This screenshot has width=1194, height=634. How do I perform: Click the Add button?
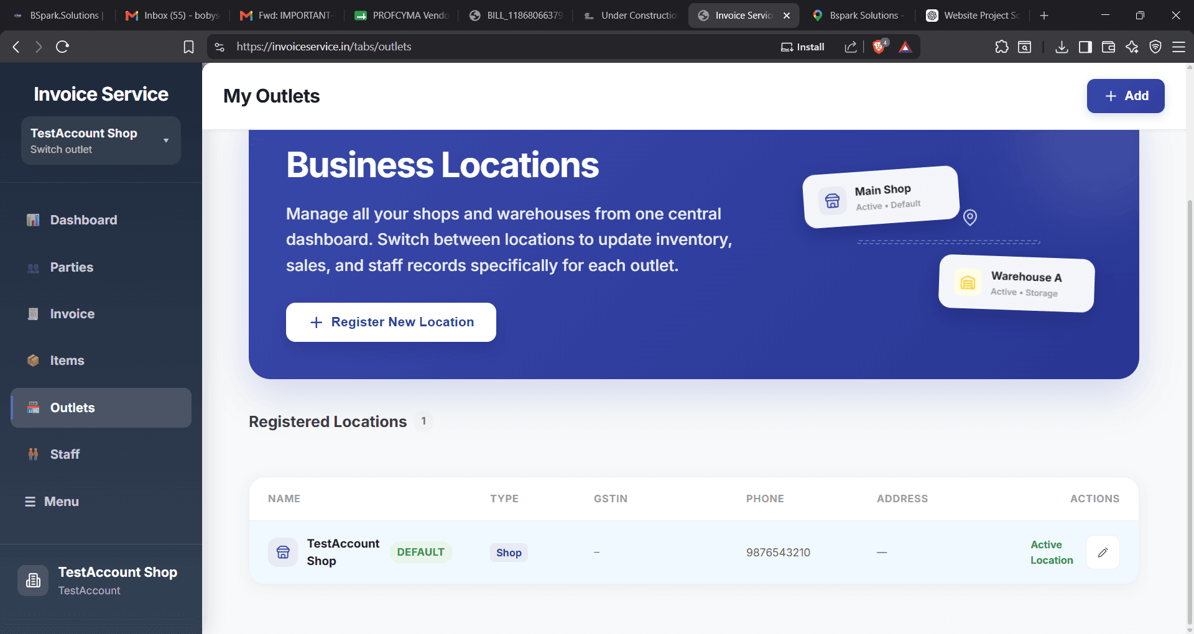tap(1126, 96)
